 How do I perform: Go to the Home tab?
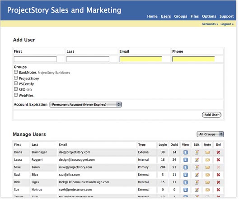click(x=152, y=16)
